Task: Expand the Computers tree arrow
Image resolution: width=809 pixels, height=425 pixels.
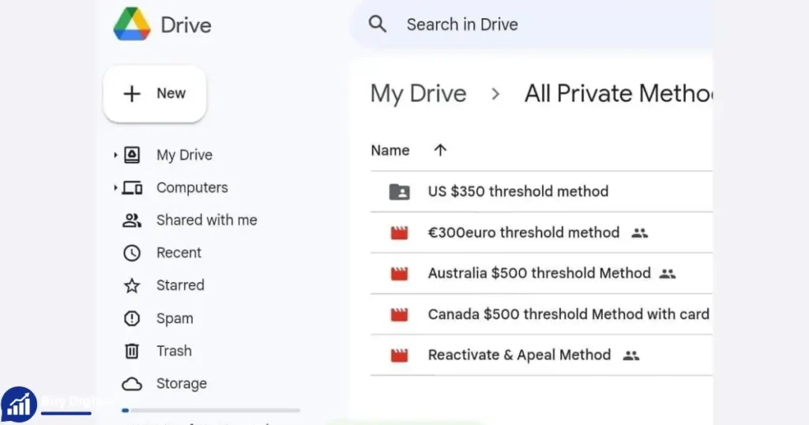Action: tap(115, 188)
